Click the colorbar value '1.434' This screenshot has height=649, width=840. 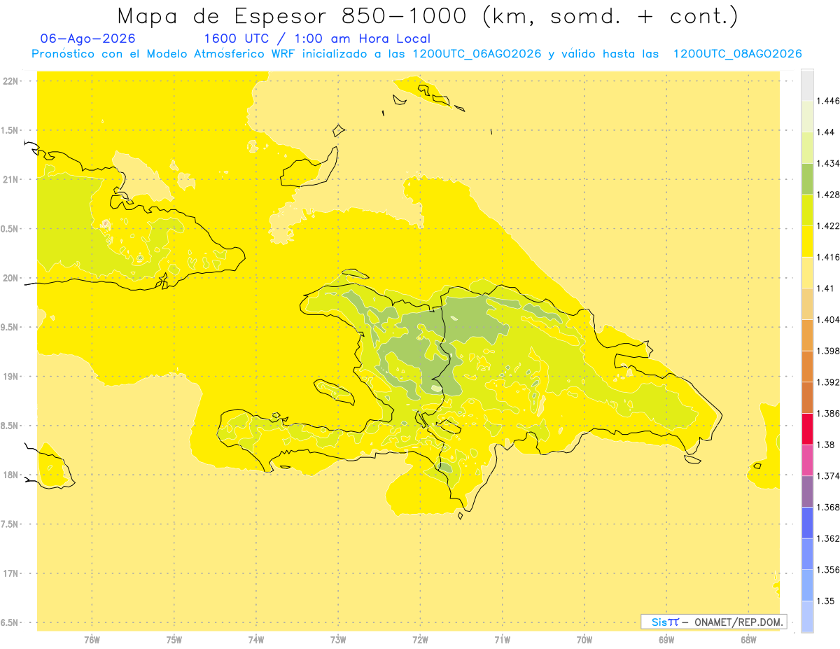click(829, 163)
